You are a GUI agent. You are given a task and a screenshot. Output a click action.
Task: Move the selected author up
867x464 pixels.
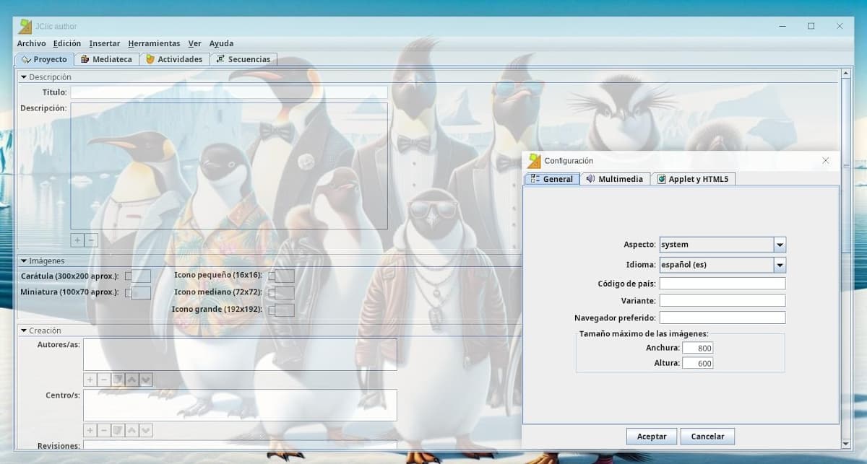(x=132, y=380)
